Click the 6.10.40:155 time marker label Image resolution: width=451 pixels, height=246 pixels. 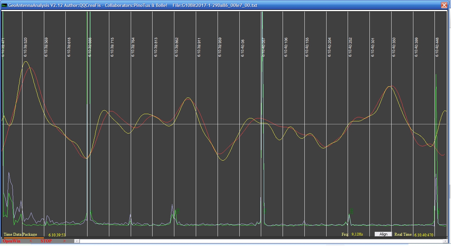coord(307,47)
